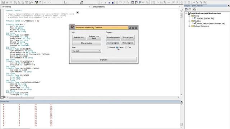230x129 pixels.
Task: Click the Undo arrow in the toolbar
Action: pos(45,3)
